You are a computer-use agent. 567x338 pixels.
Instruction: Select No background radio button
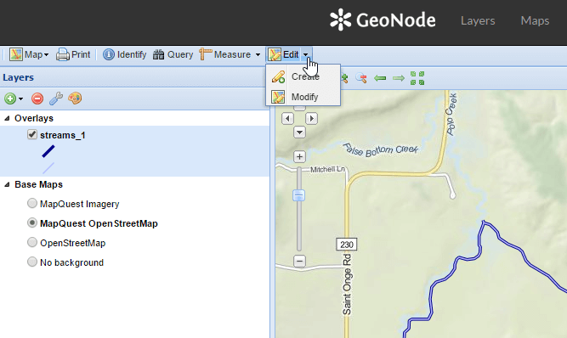tap(32, 262)
